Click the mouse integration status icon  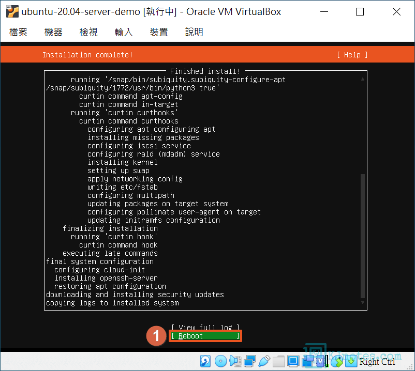coord(337,361)
